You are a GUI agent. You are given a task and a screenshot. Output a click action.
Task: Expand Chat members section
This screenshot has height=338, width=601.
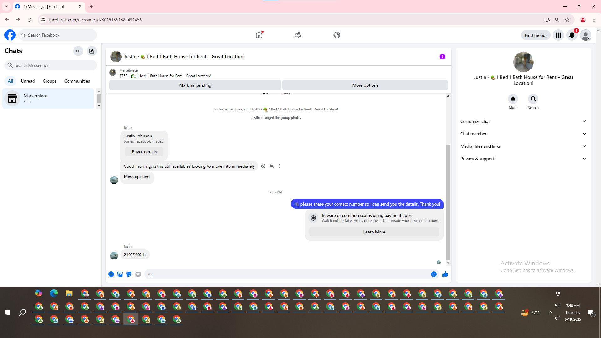pyautogui.click(x=523, y=134)
